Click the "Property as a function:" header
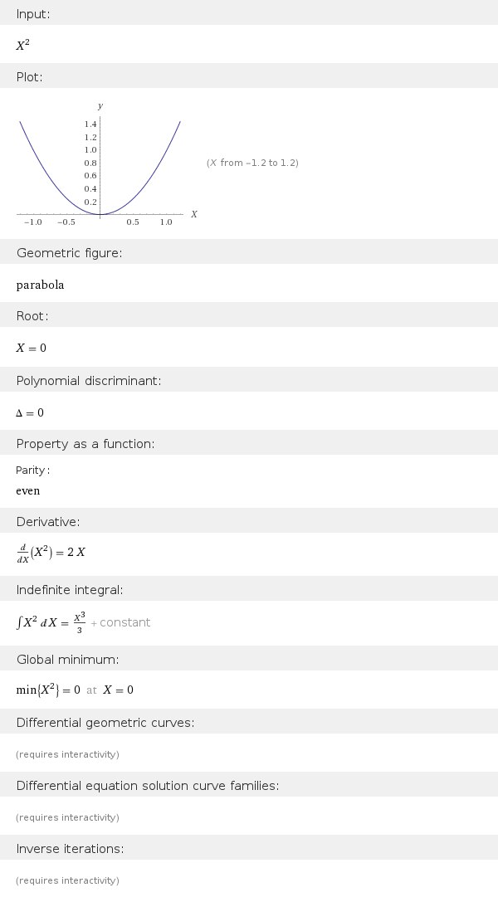 click(85, 444)
